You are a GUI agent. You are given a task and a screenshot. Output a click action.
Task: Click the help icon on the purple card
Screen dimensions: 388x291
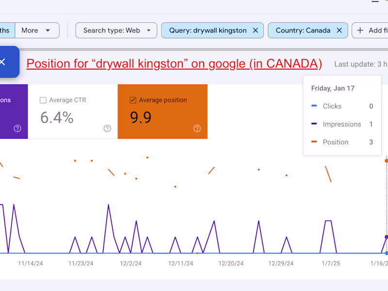(x=17, y=129)
